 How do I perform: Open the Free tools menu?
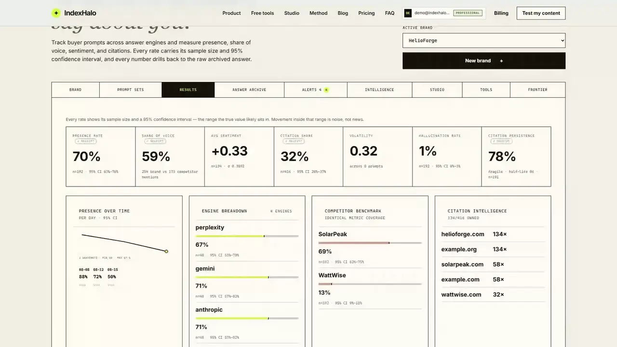262,13
